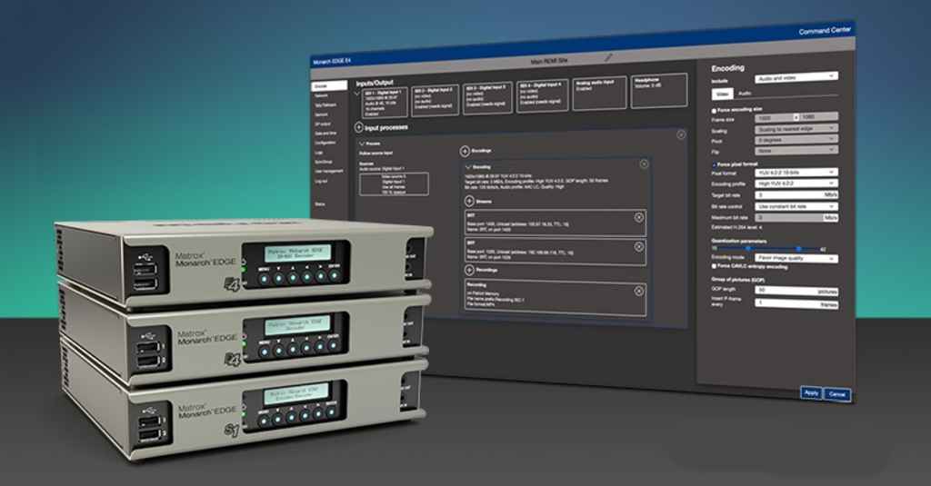Click the Insert IP frame every field
Viewport: 931px width, 486px height.
point(796,303)
